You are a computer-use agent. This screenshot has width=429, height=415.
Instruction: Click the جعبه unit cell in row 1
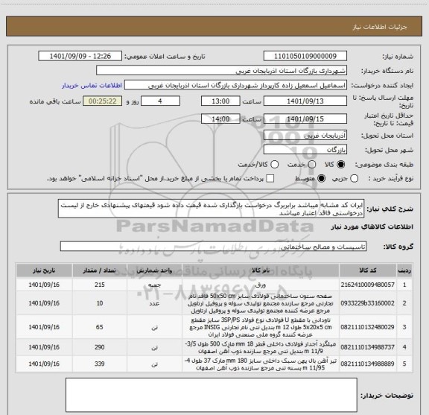(x=154, y=285)
